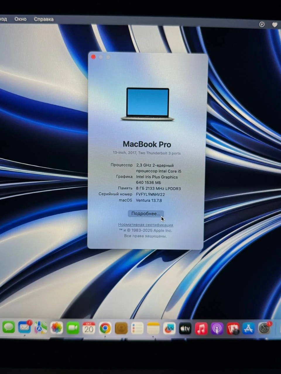Click the Intel Iris Plus Graphics text

157,180
